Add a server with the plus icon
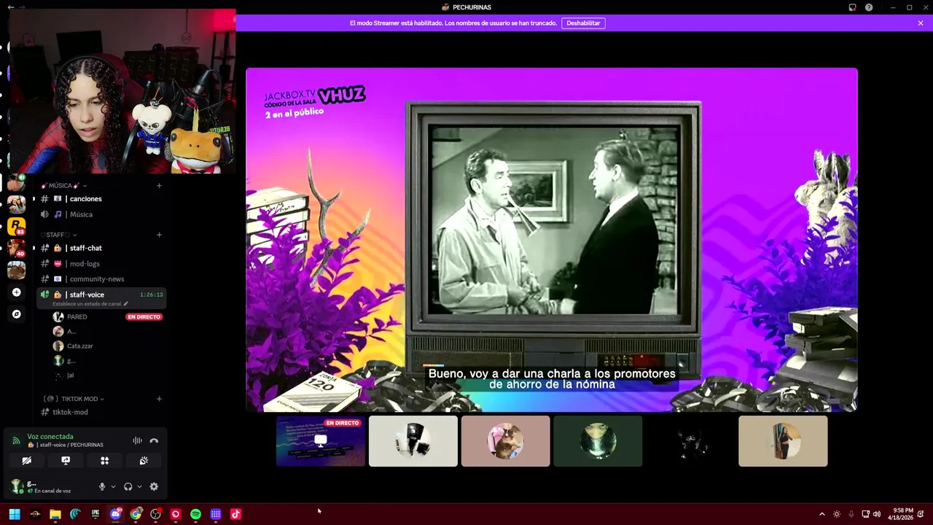Viewport: 933px width, 525px height. coord(16,292)
